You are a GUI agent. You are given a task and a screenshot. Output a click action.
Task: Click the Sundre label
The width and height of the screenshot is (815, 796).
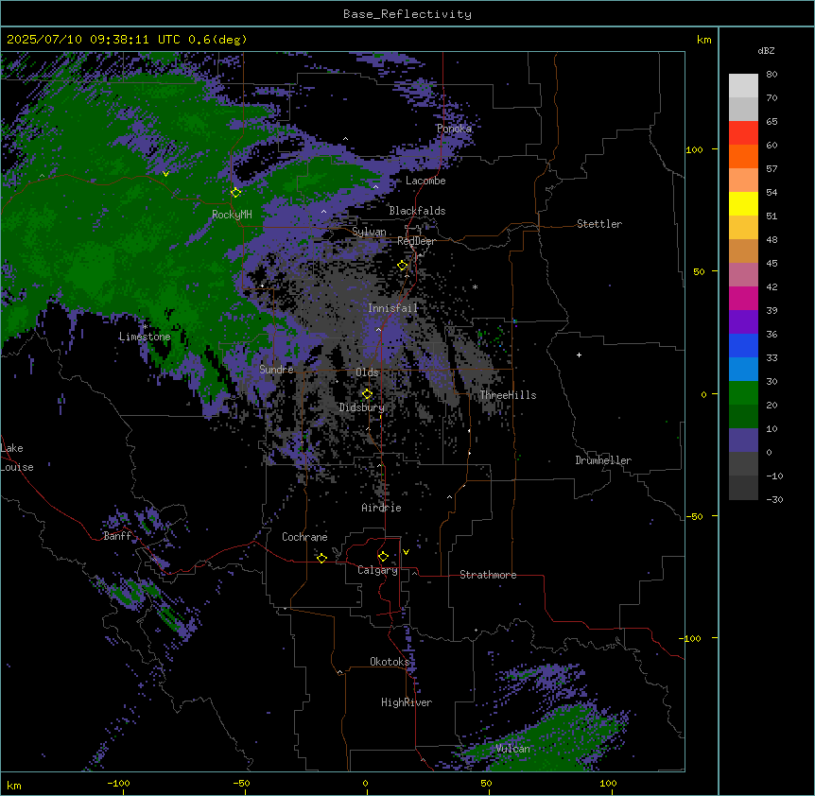(x=276, y=370)
